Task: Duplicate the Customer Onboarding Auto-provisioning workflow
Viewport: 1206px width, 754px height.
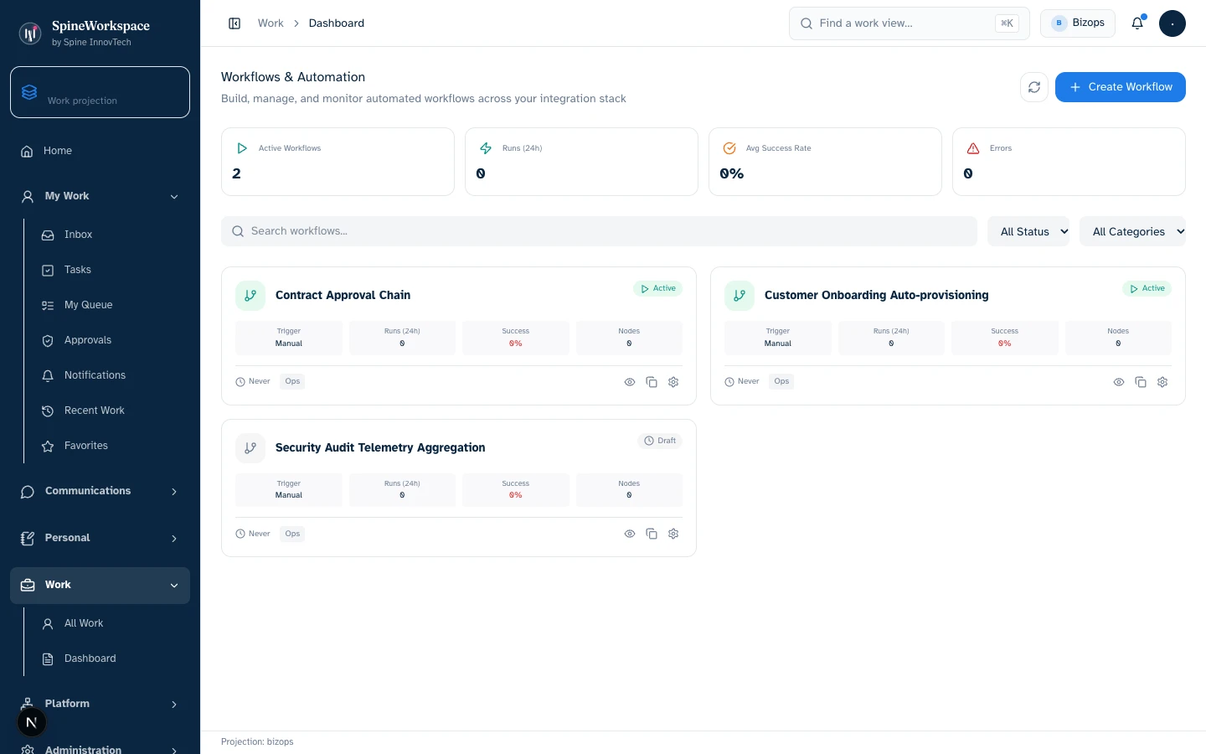Action: point(1141,382)
